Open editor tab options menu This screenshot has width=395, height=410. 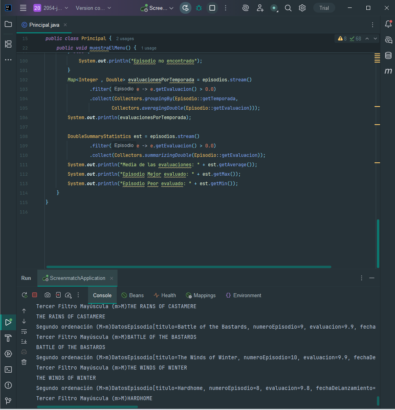[x=373, y=25]
